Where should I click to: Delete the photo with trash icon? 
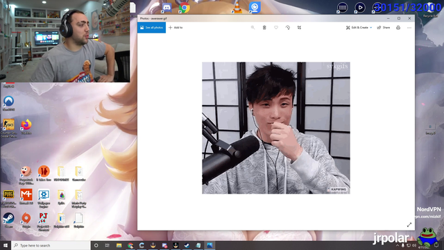264,28
